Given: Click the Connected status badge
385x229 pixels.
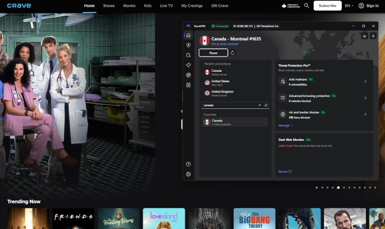Looking at the screenshot, I should (220, 26).
